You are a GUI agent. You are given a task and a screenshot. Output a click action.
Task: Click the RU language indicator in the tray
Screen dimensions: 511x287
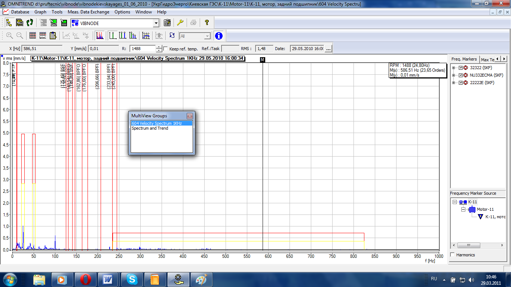[x=434, y=279]
